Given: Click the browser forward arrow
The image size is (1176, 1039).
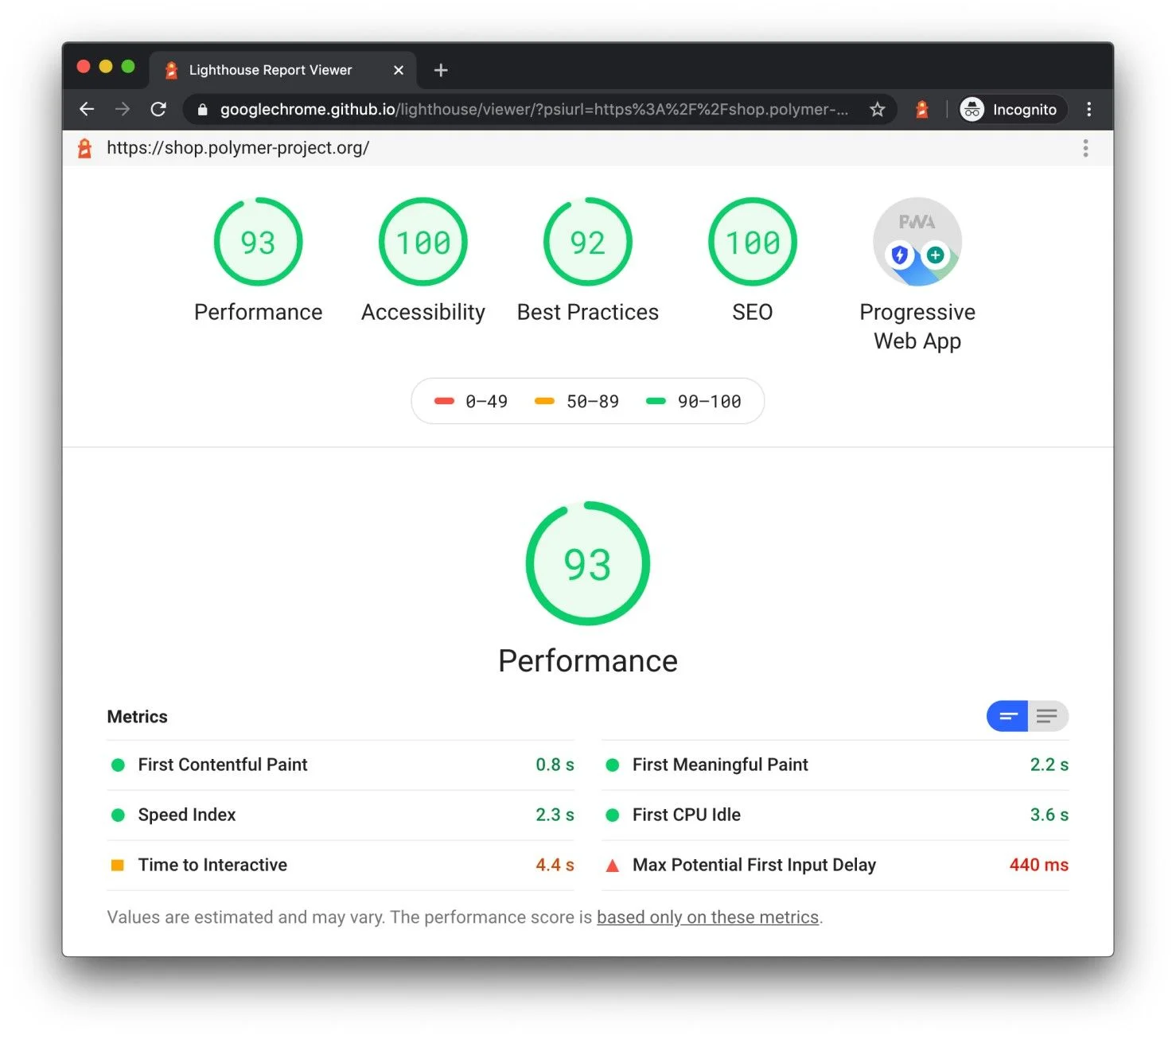Looking at the screenshot, I should pos(123,109).
